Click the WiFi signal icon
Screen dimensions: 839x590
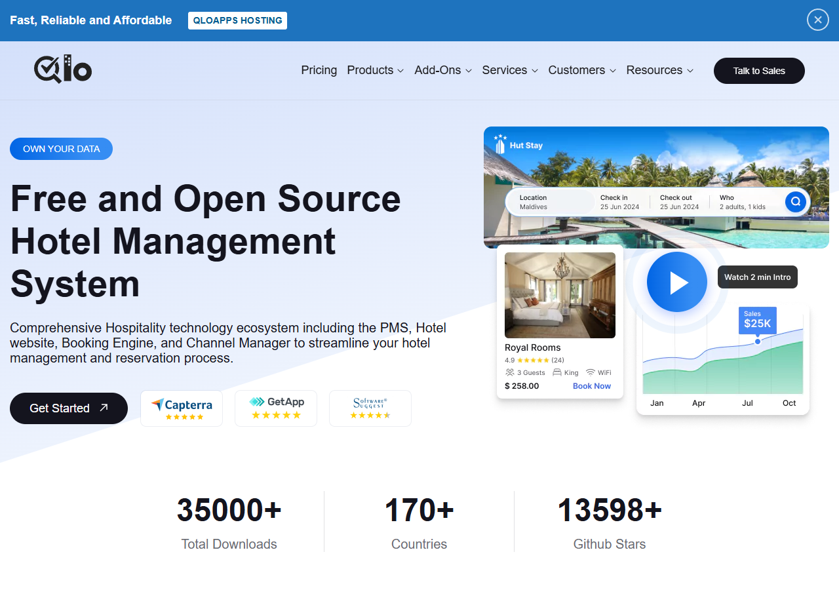[591, 372]
